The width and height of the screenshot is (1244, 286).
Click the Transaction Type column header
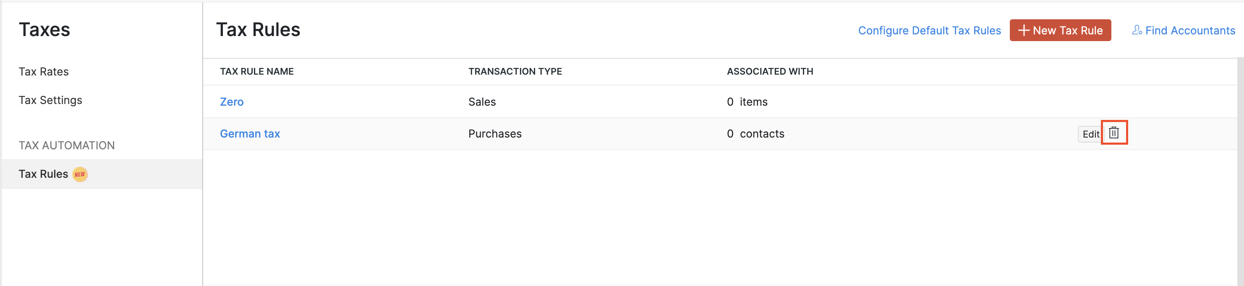[515, 71]
